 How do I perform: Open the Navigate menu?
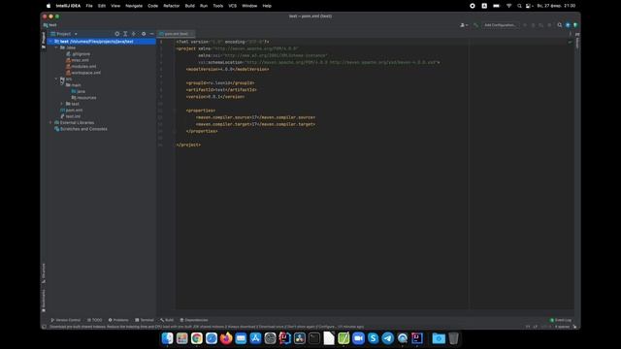coord(134,6)
